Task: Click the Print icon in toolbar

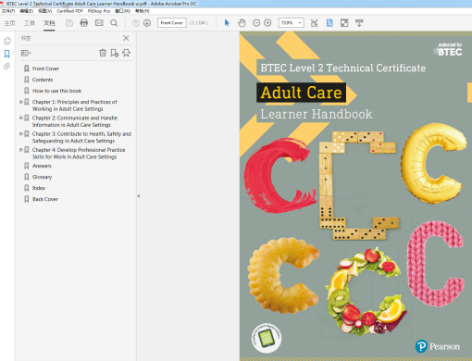Action: tap(84, 23)
